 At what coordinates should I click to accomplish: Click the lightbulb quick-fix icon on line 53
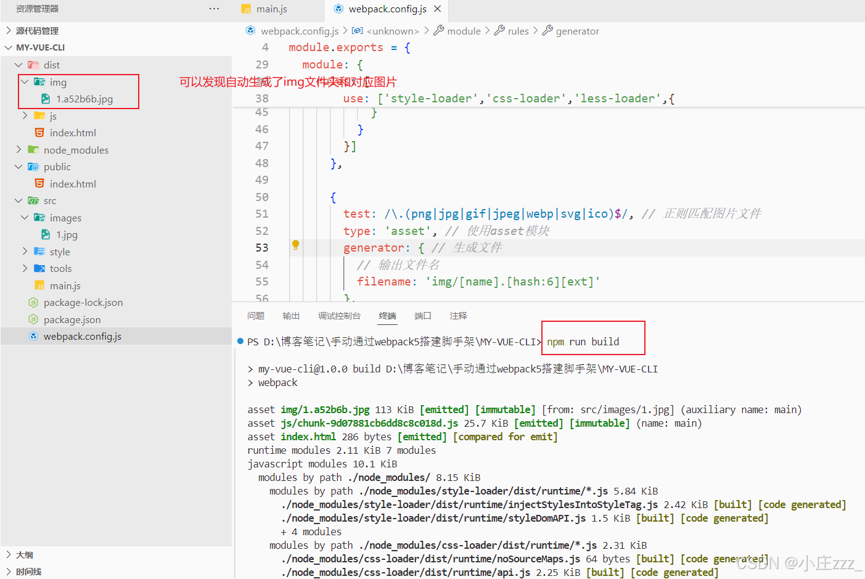(295, 245)
